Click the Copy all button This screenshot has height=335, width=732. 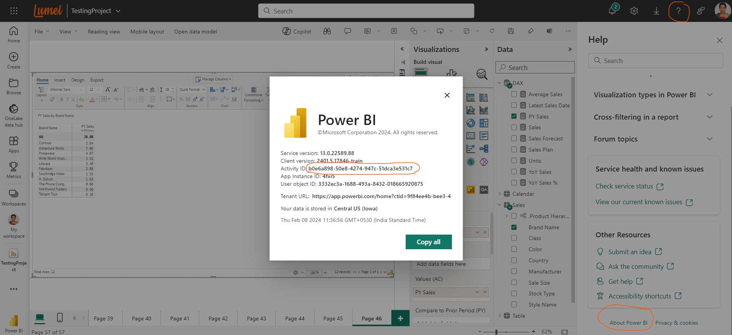pyautogui.click(x=428, y=242)
